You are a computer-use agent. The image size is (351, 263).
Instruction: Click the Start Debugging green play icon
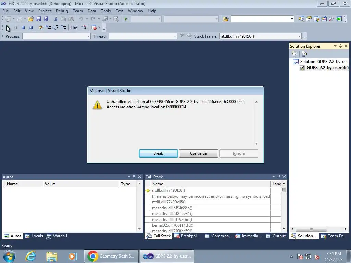click(x=126, y=19)
